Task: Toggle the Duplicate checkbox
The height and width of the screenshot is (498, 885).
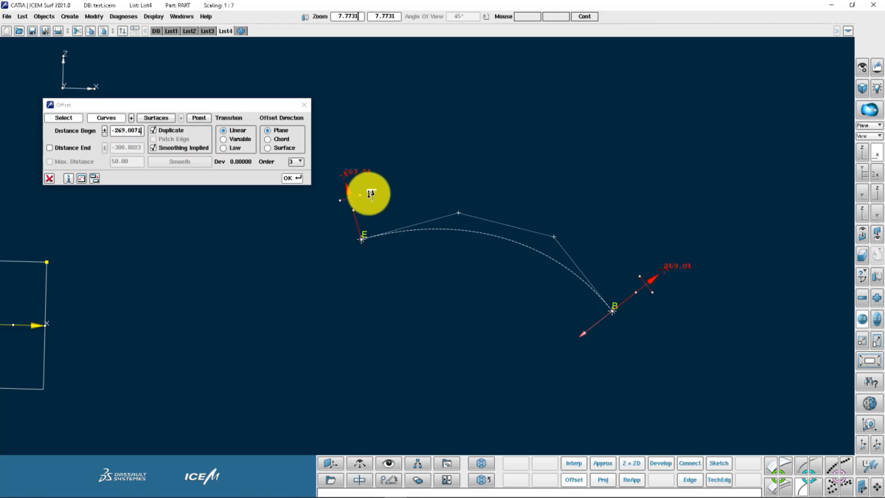Action: 153,131
